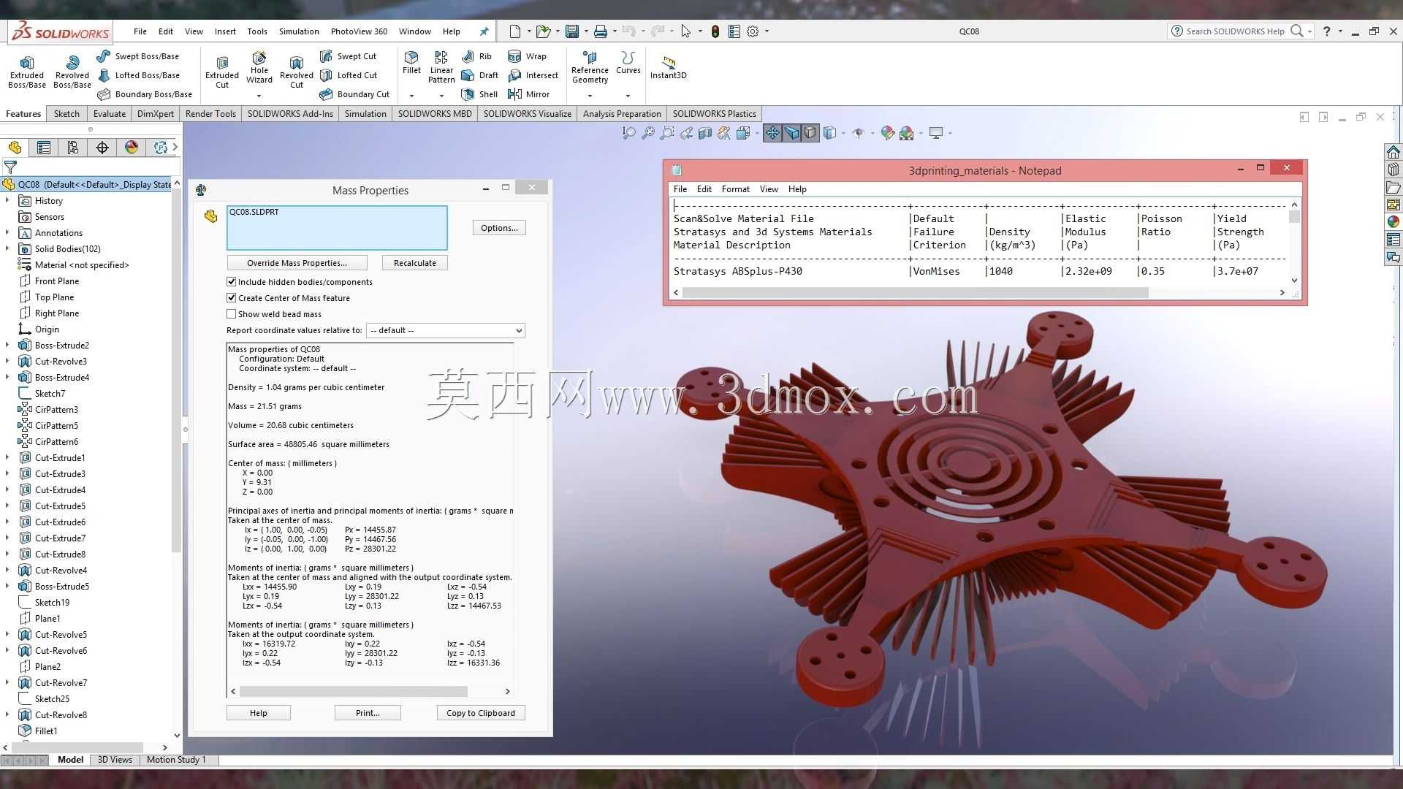1403x789 pixels.
Task: Select the Wrap feature tool
Action: point(528,56)
